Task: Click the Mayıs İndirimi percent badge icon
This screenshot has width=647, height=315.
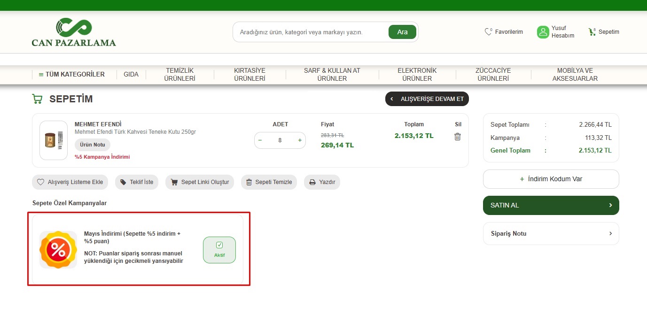Action: pos(58,250)
